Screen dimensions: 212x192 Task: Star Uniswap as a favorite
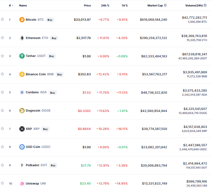(2, 183)
